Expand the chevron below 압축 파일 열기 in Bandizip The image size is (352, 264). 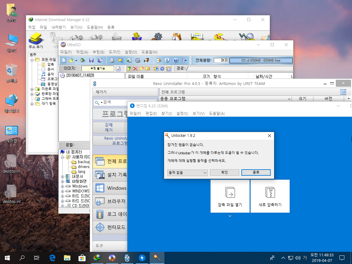tap(230, 216)
